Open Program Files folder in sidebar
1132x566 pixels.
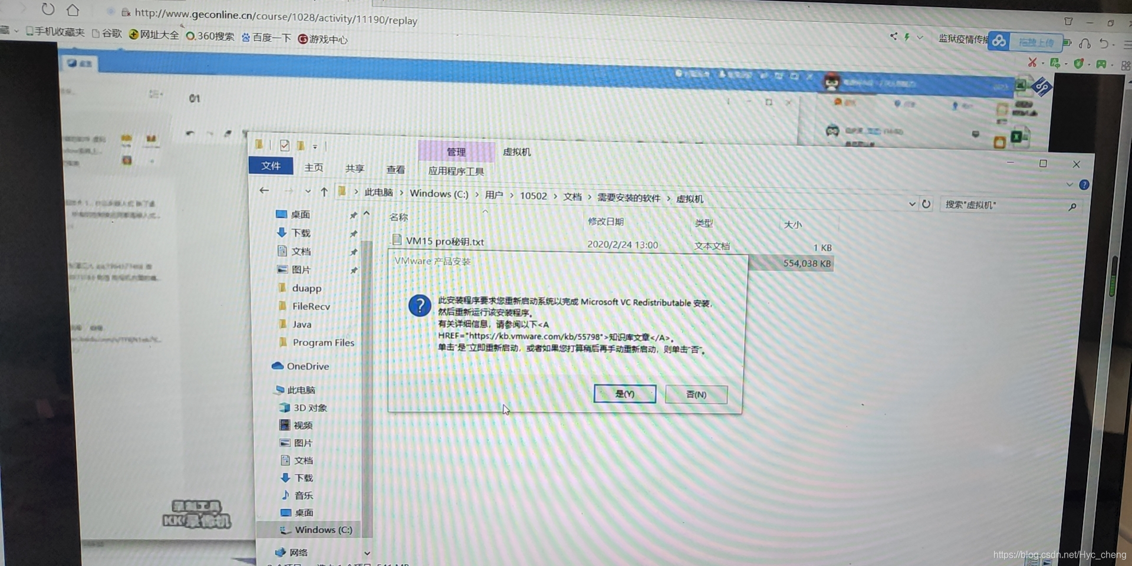(x=323, y=343)
